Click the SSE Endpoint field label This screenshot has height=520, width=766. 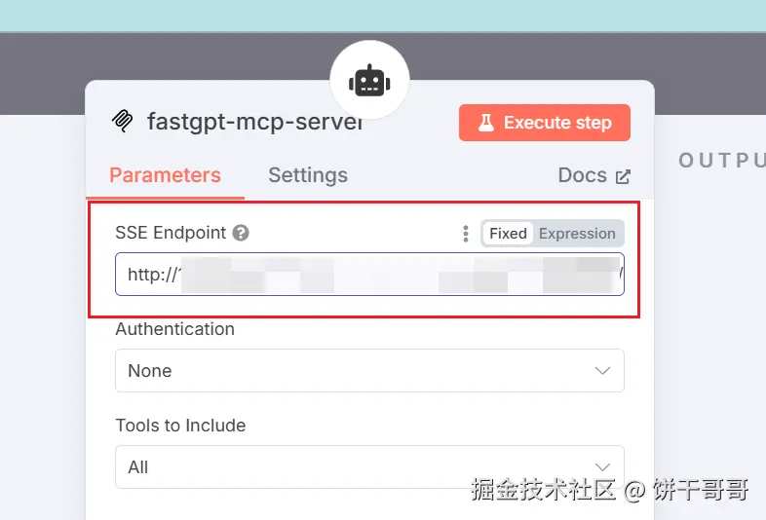click(x=171, y=233)
